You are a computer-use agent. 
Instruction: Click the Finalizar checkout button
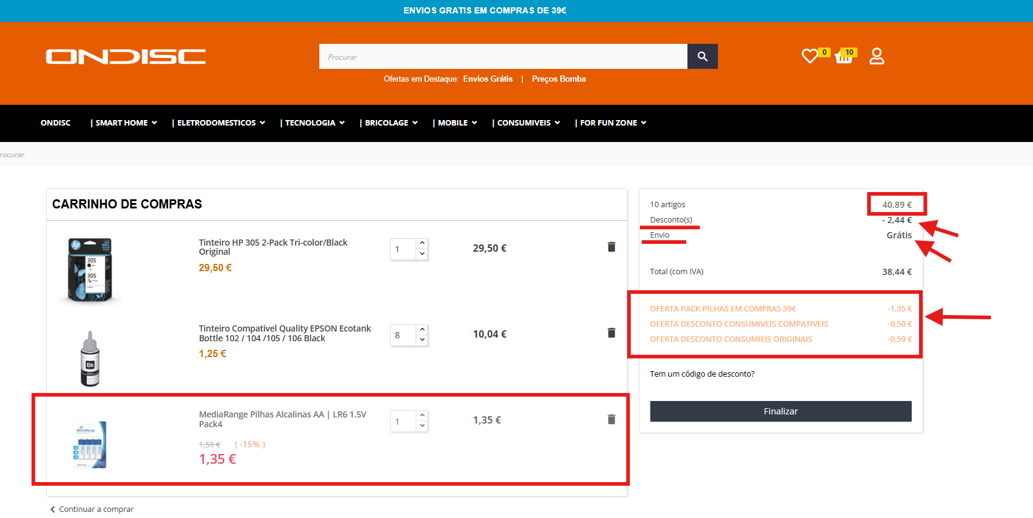click(x=781, y=411)
